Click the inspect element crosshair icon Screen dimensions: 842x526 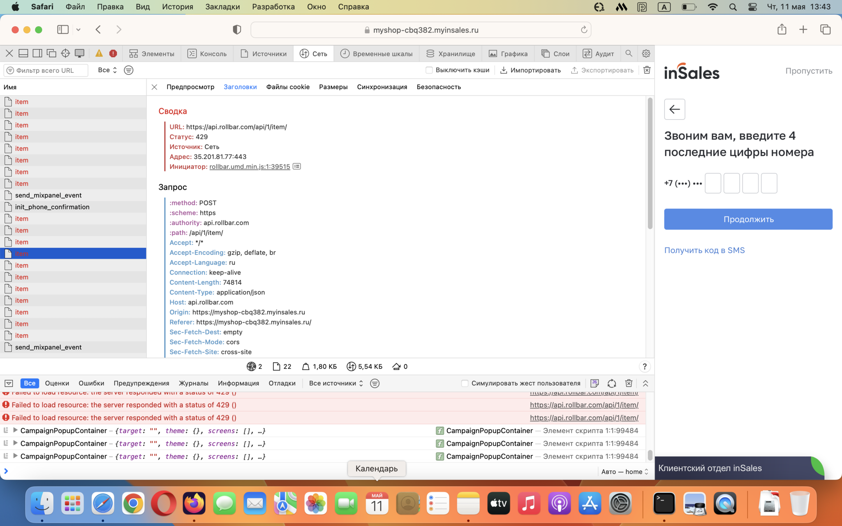[65, 53]
